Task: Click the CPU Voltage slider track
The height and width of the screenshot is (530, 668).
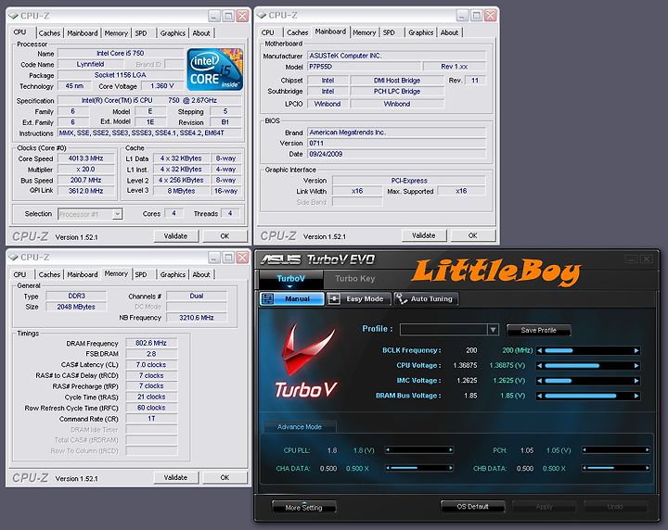Action: [588, 365]
